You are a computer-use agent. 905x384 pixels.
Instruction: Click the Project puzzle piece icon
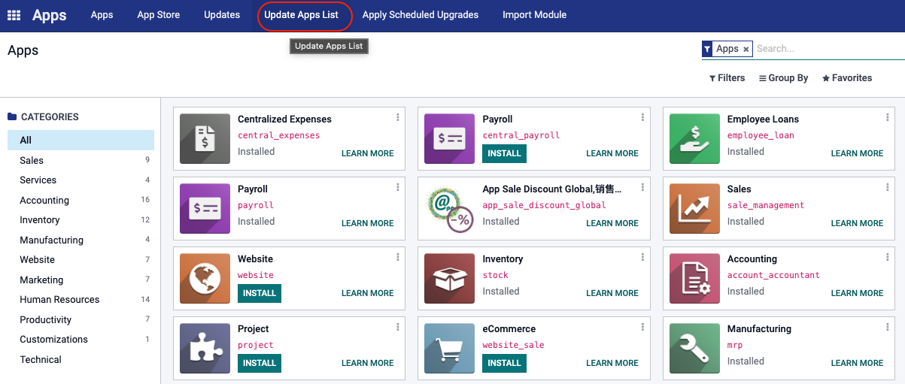pyautogui.click(x=205, y=349)
